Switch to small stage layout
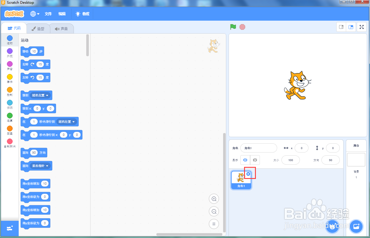 (341, 27)
